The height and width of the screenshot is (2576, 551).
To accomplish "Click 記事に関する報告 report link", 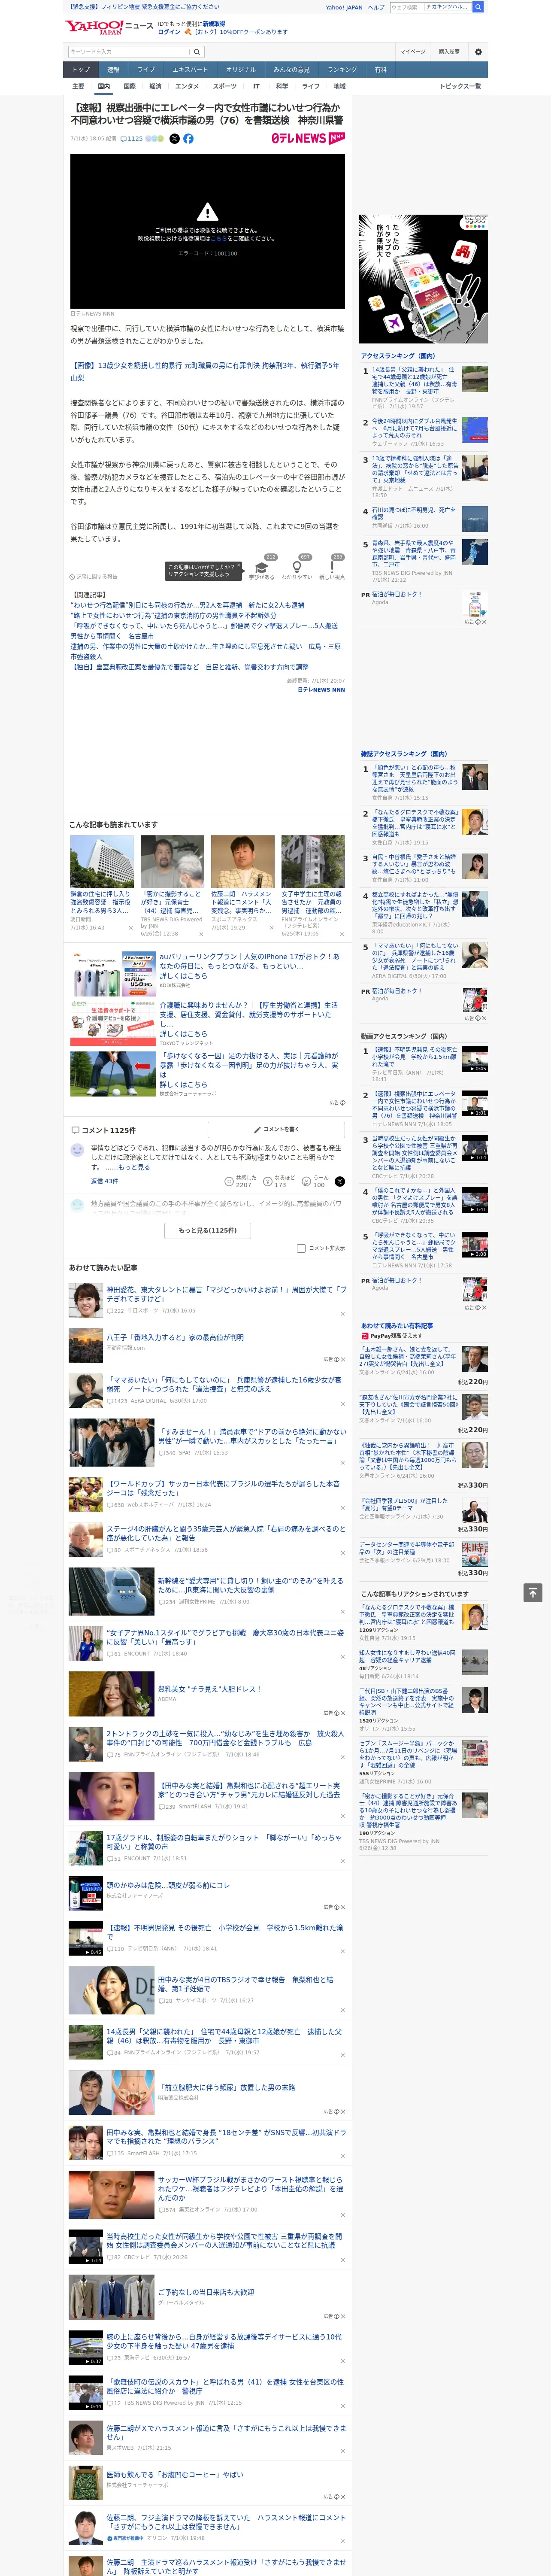I will coord(94,577).
